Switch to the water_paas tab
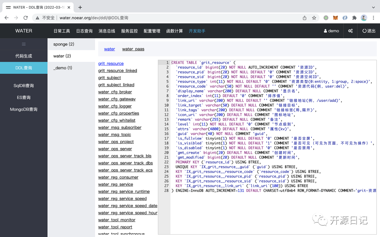Viewport: 380px width, 237px height. click(x=133, y=49)
